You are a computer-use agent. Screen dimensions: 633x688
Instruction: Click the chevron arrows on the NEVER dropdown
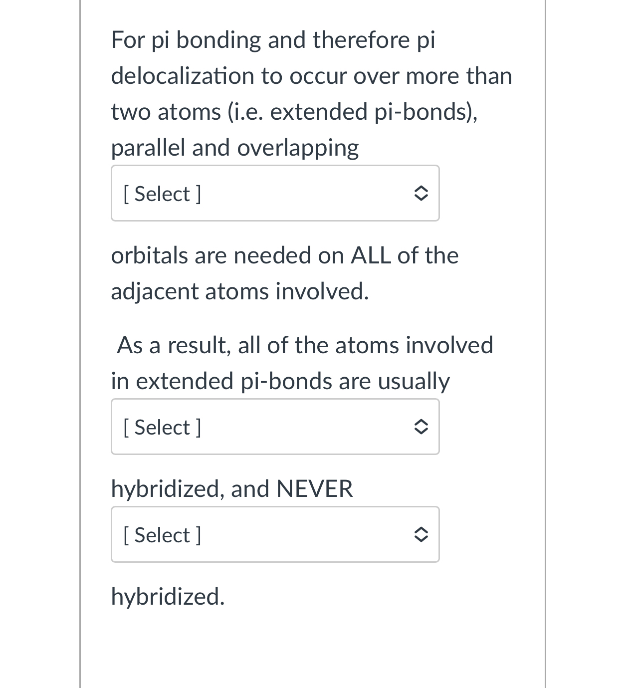(421, 534)
